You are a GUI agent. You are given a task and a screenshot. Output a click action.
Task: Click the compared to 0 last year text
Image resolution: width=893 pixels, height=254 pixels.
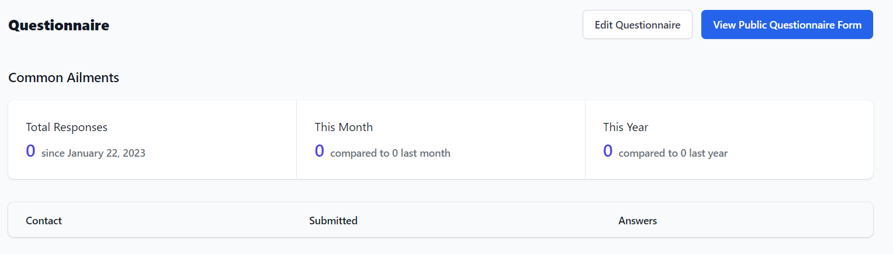[673, 153]
